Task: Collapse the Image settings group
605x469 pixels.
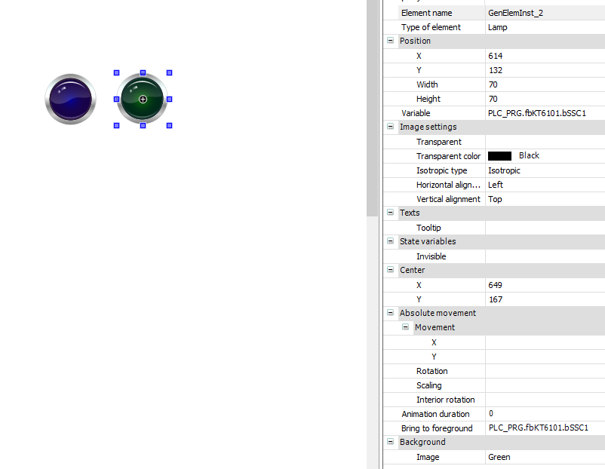Action: click(x=391, y=127)
